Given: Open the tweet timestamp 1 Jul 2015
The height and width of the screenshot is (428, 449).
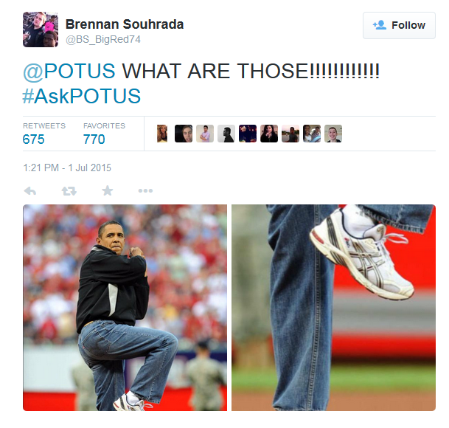Looking at the screenshot, I should (x=67, y=168).
